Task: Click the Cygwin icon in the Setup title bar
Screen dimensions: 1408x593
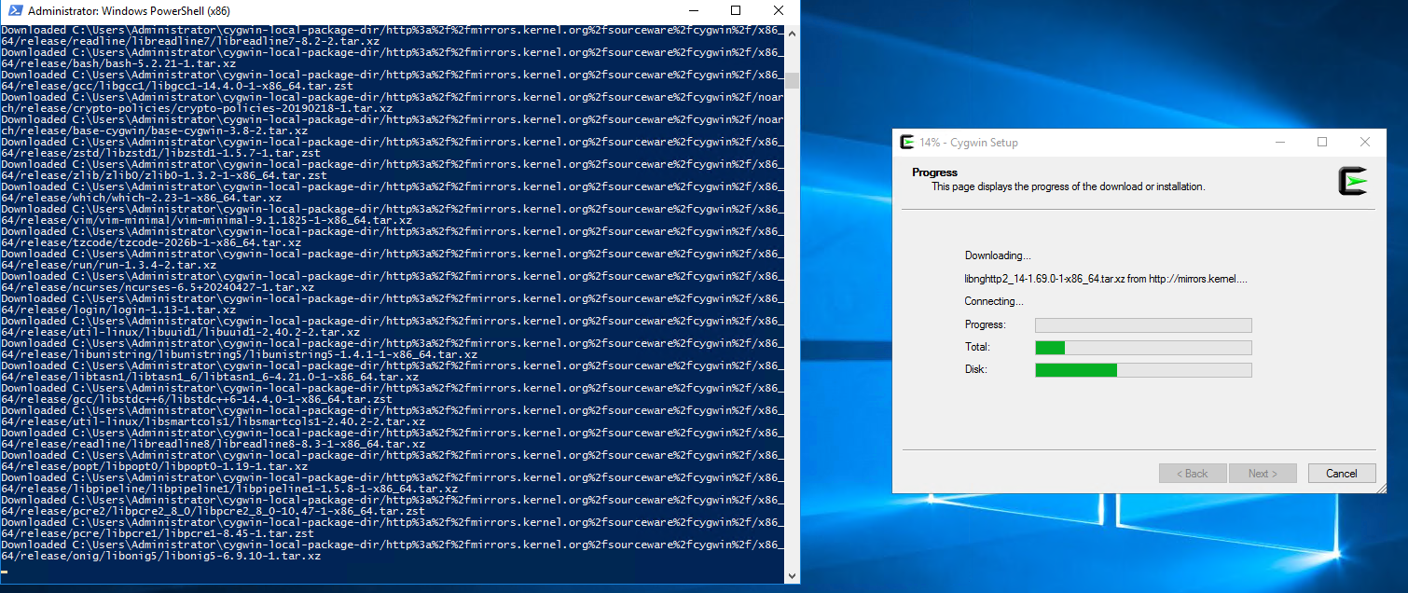Action: pyautogui.click(x=906, y=142)
